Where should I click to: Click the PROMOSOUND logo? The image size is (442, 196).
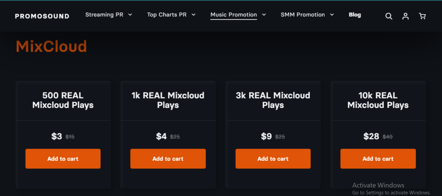click(x=42, y=16)
